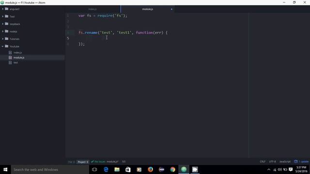The image size is (310, 174).
Task: Select the Tutorials folder label
Action: [15, 39]
